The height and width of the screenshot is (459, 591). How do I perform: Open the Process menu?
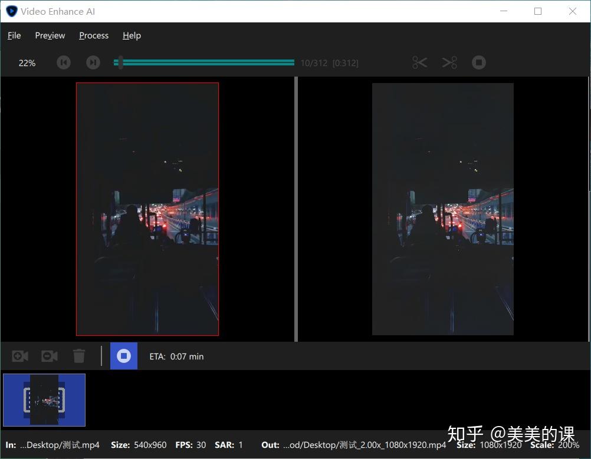pyautogui.click(x=93, y=35)
